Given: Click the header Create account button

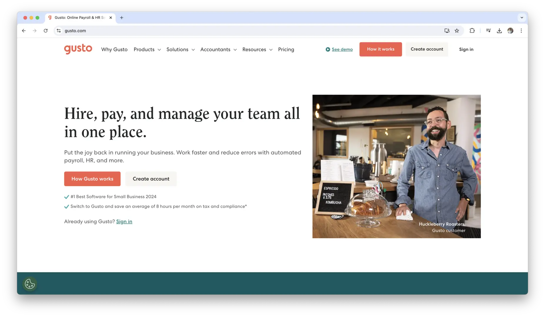Looking at the screenshot, I should (x=427, y=49).
